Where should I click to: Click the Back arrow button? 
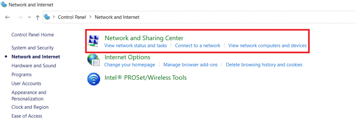coord(8,17)
